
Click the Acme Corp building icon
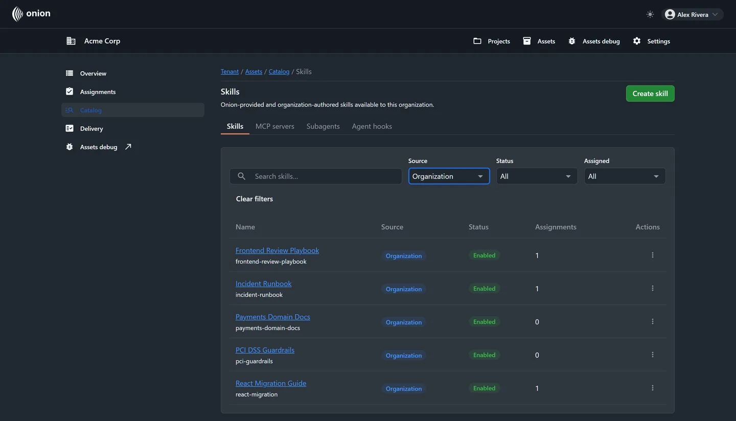tap(71, 41)
